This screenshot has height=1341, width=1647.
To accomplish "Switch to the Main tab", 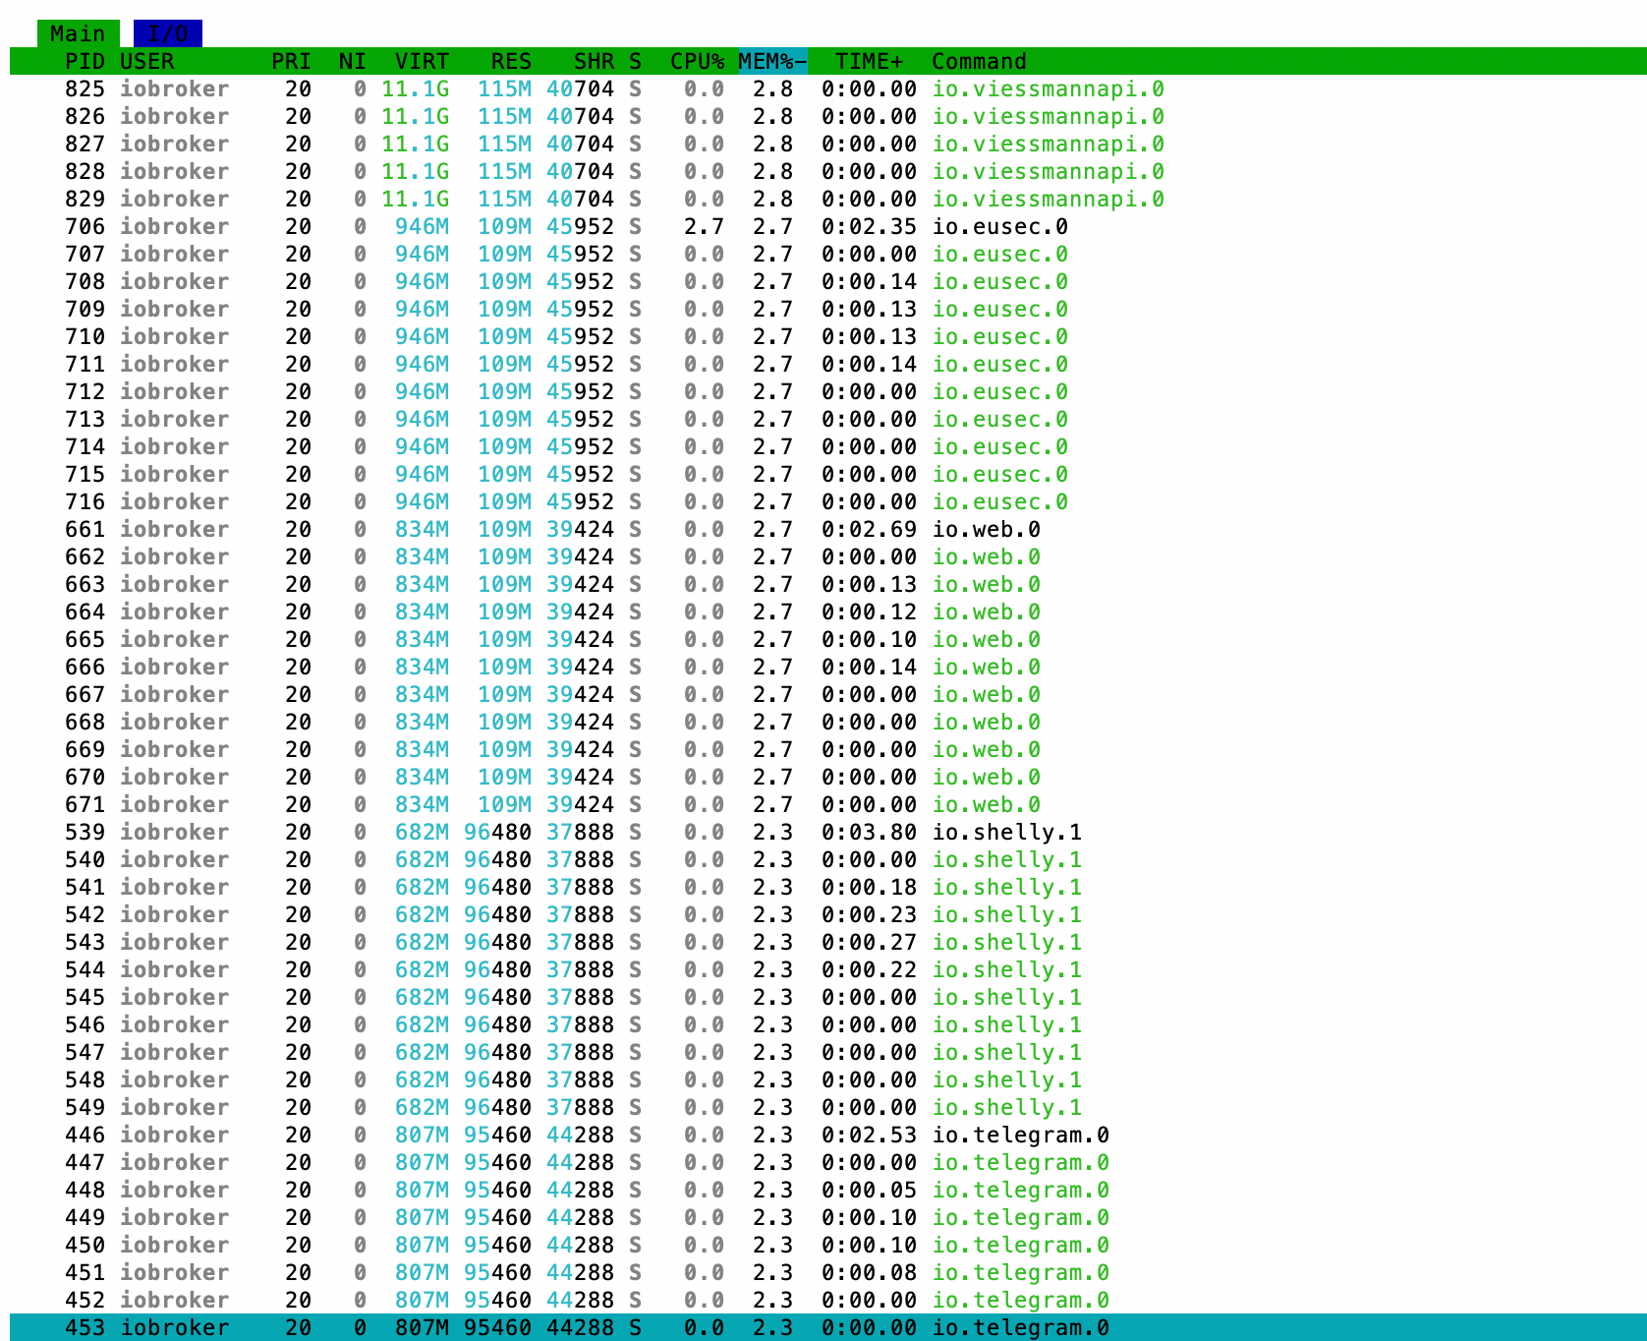I will click(x=78, y=33).
